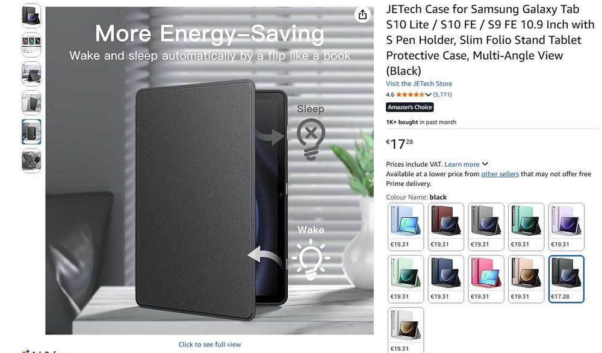Screen dimensions: 602x353
Task: Select the black case priced €17.28
Action: 566,279
